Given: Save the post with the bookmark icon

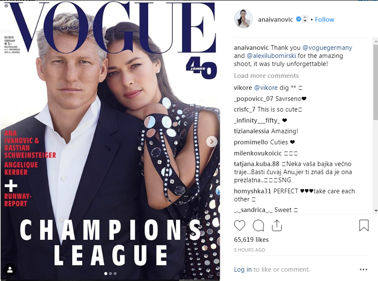Looking at the screenshot, I should point(364,225).
